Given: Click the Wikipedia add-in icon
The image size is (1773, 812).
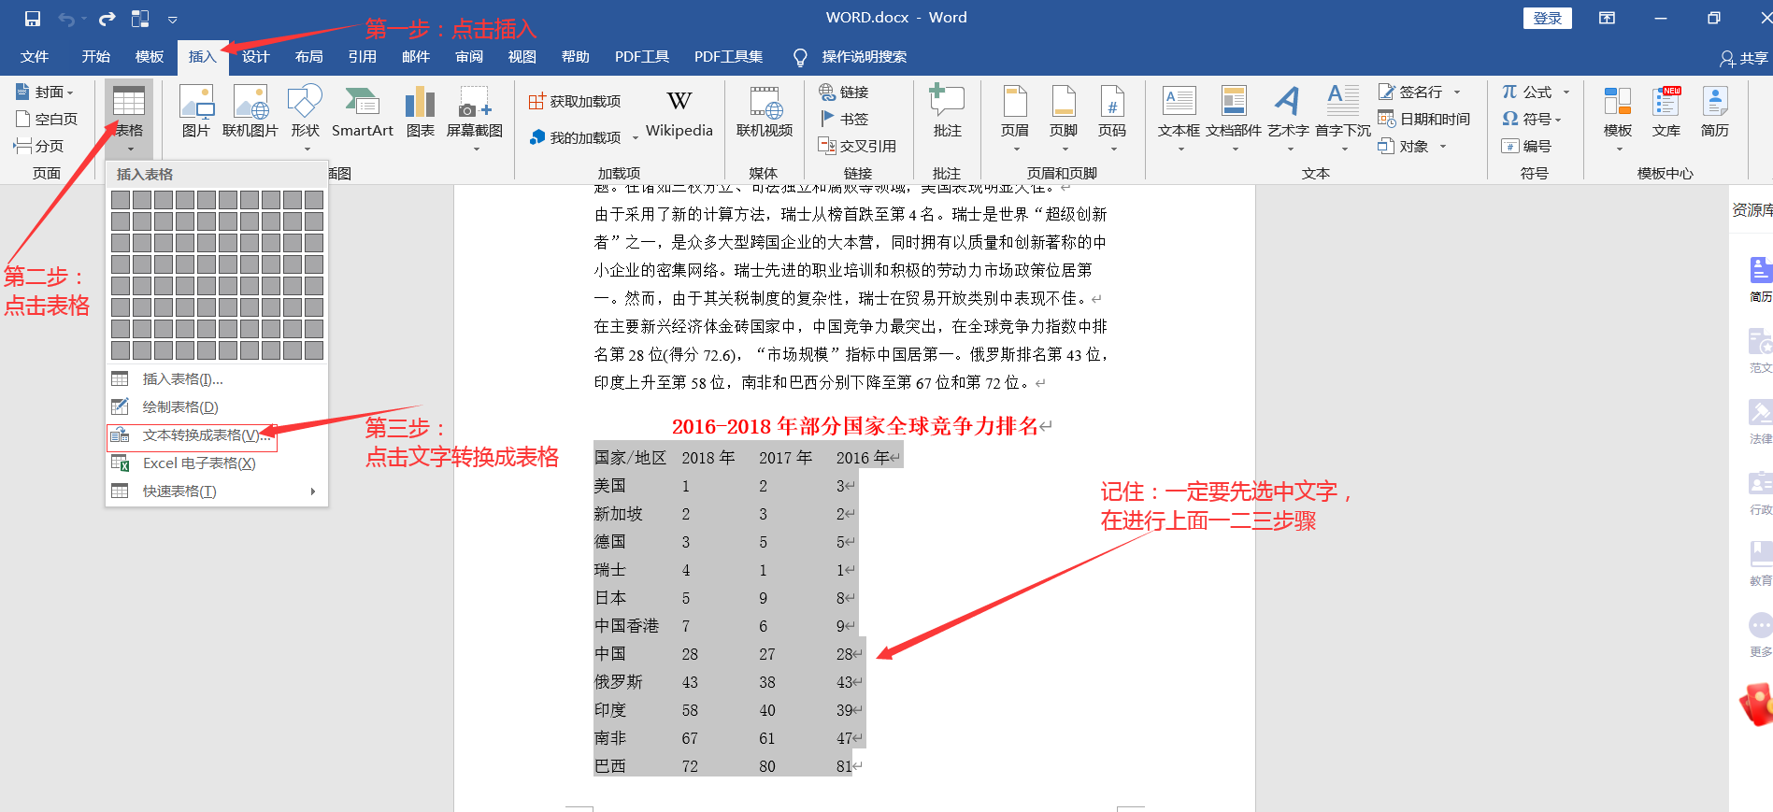Looking at the screenshot, I should tap(679, 111).
